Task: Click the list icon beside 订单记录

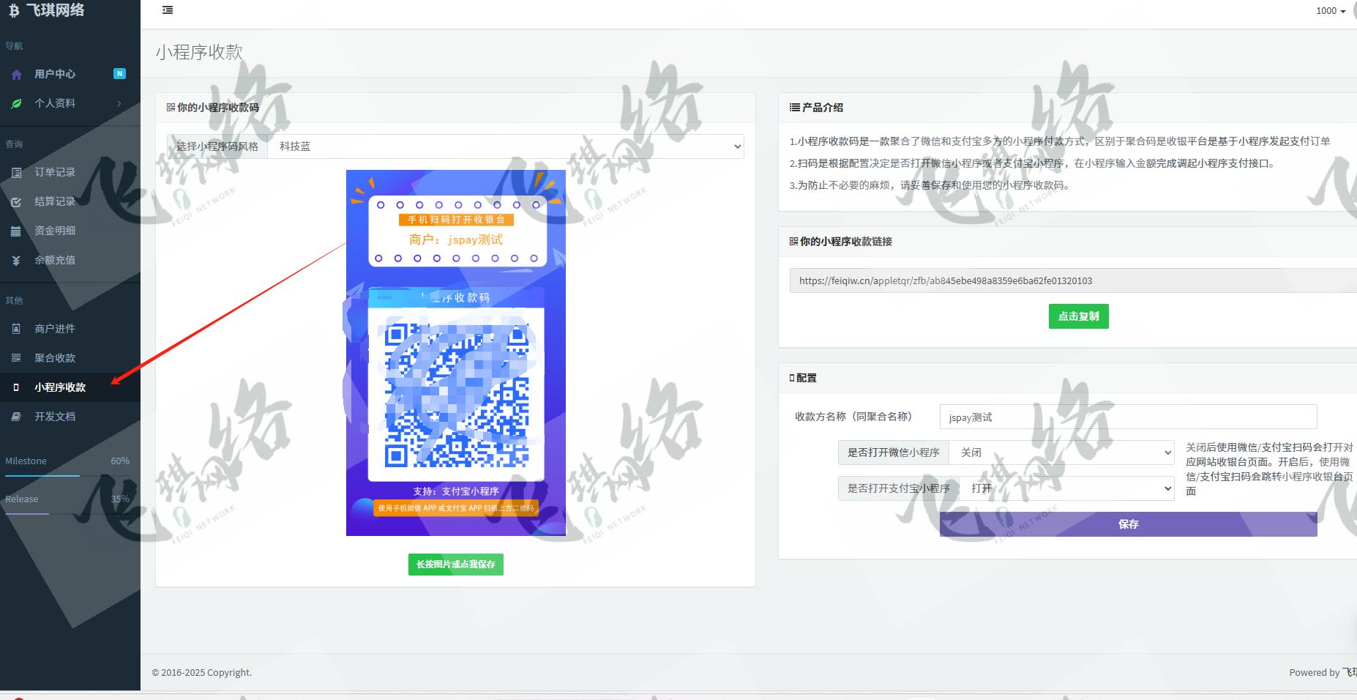Action: 16,173
